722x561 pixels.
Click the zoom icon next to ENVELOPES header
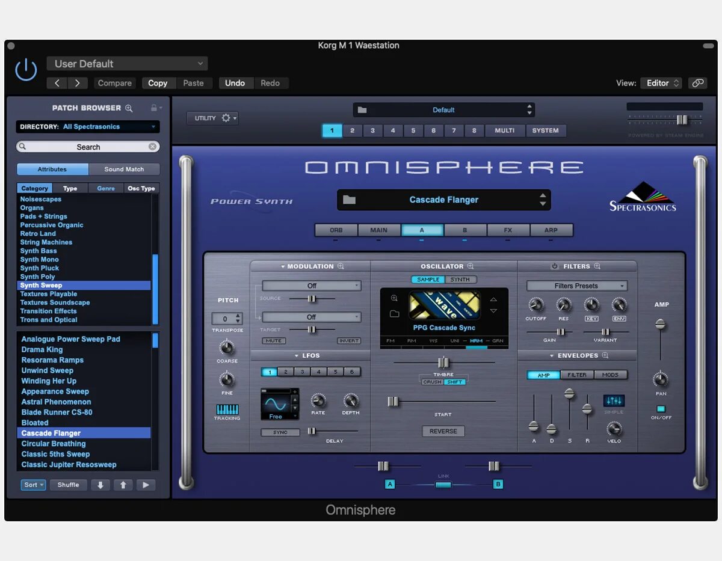coord(605,355)
